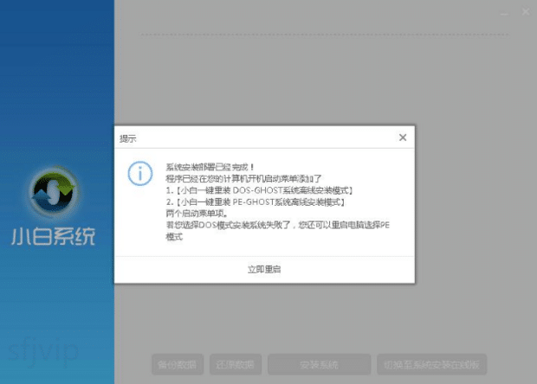Click the 立即重启 restart button
Viewport: 537px width, 384px height.
(264, 270)
